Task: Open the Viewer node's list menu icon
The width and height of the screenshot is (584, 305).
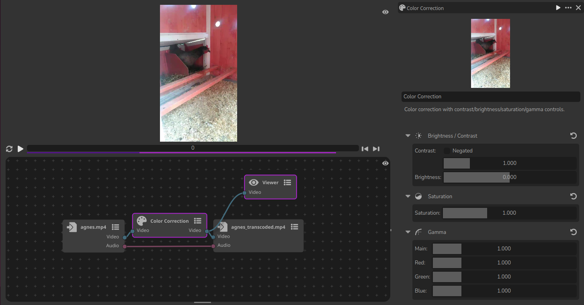Action: (287, 183)
